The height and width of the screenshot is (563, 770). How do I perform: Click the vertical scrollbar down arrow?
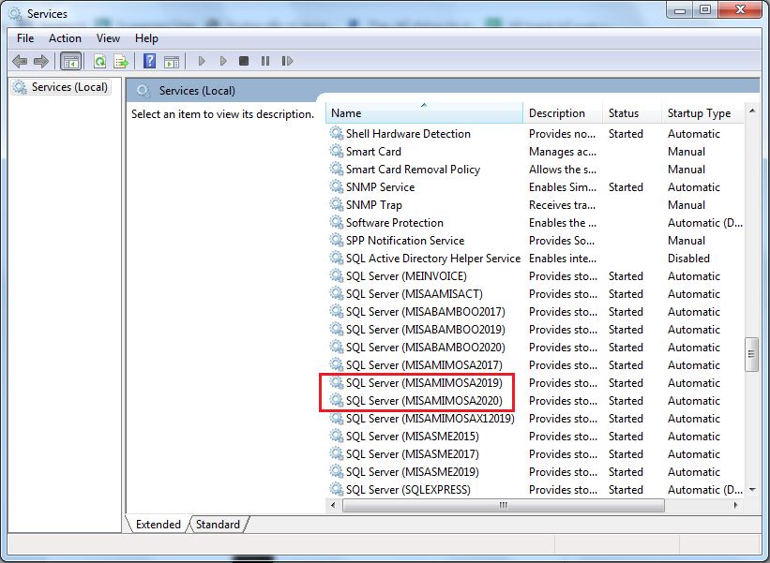click(x=752, y=489)
